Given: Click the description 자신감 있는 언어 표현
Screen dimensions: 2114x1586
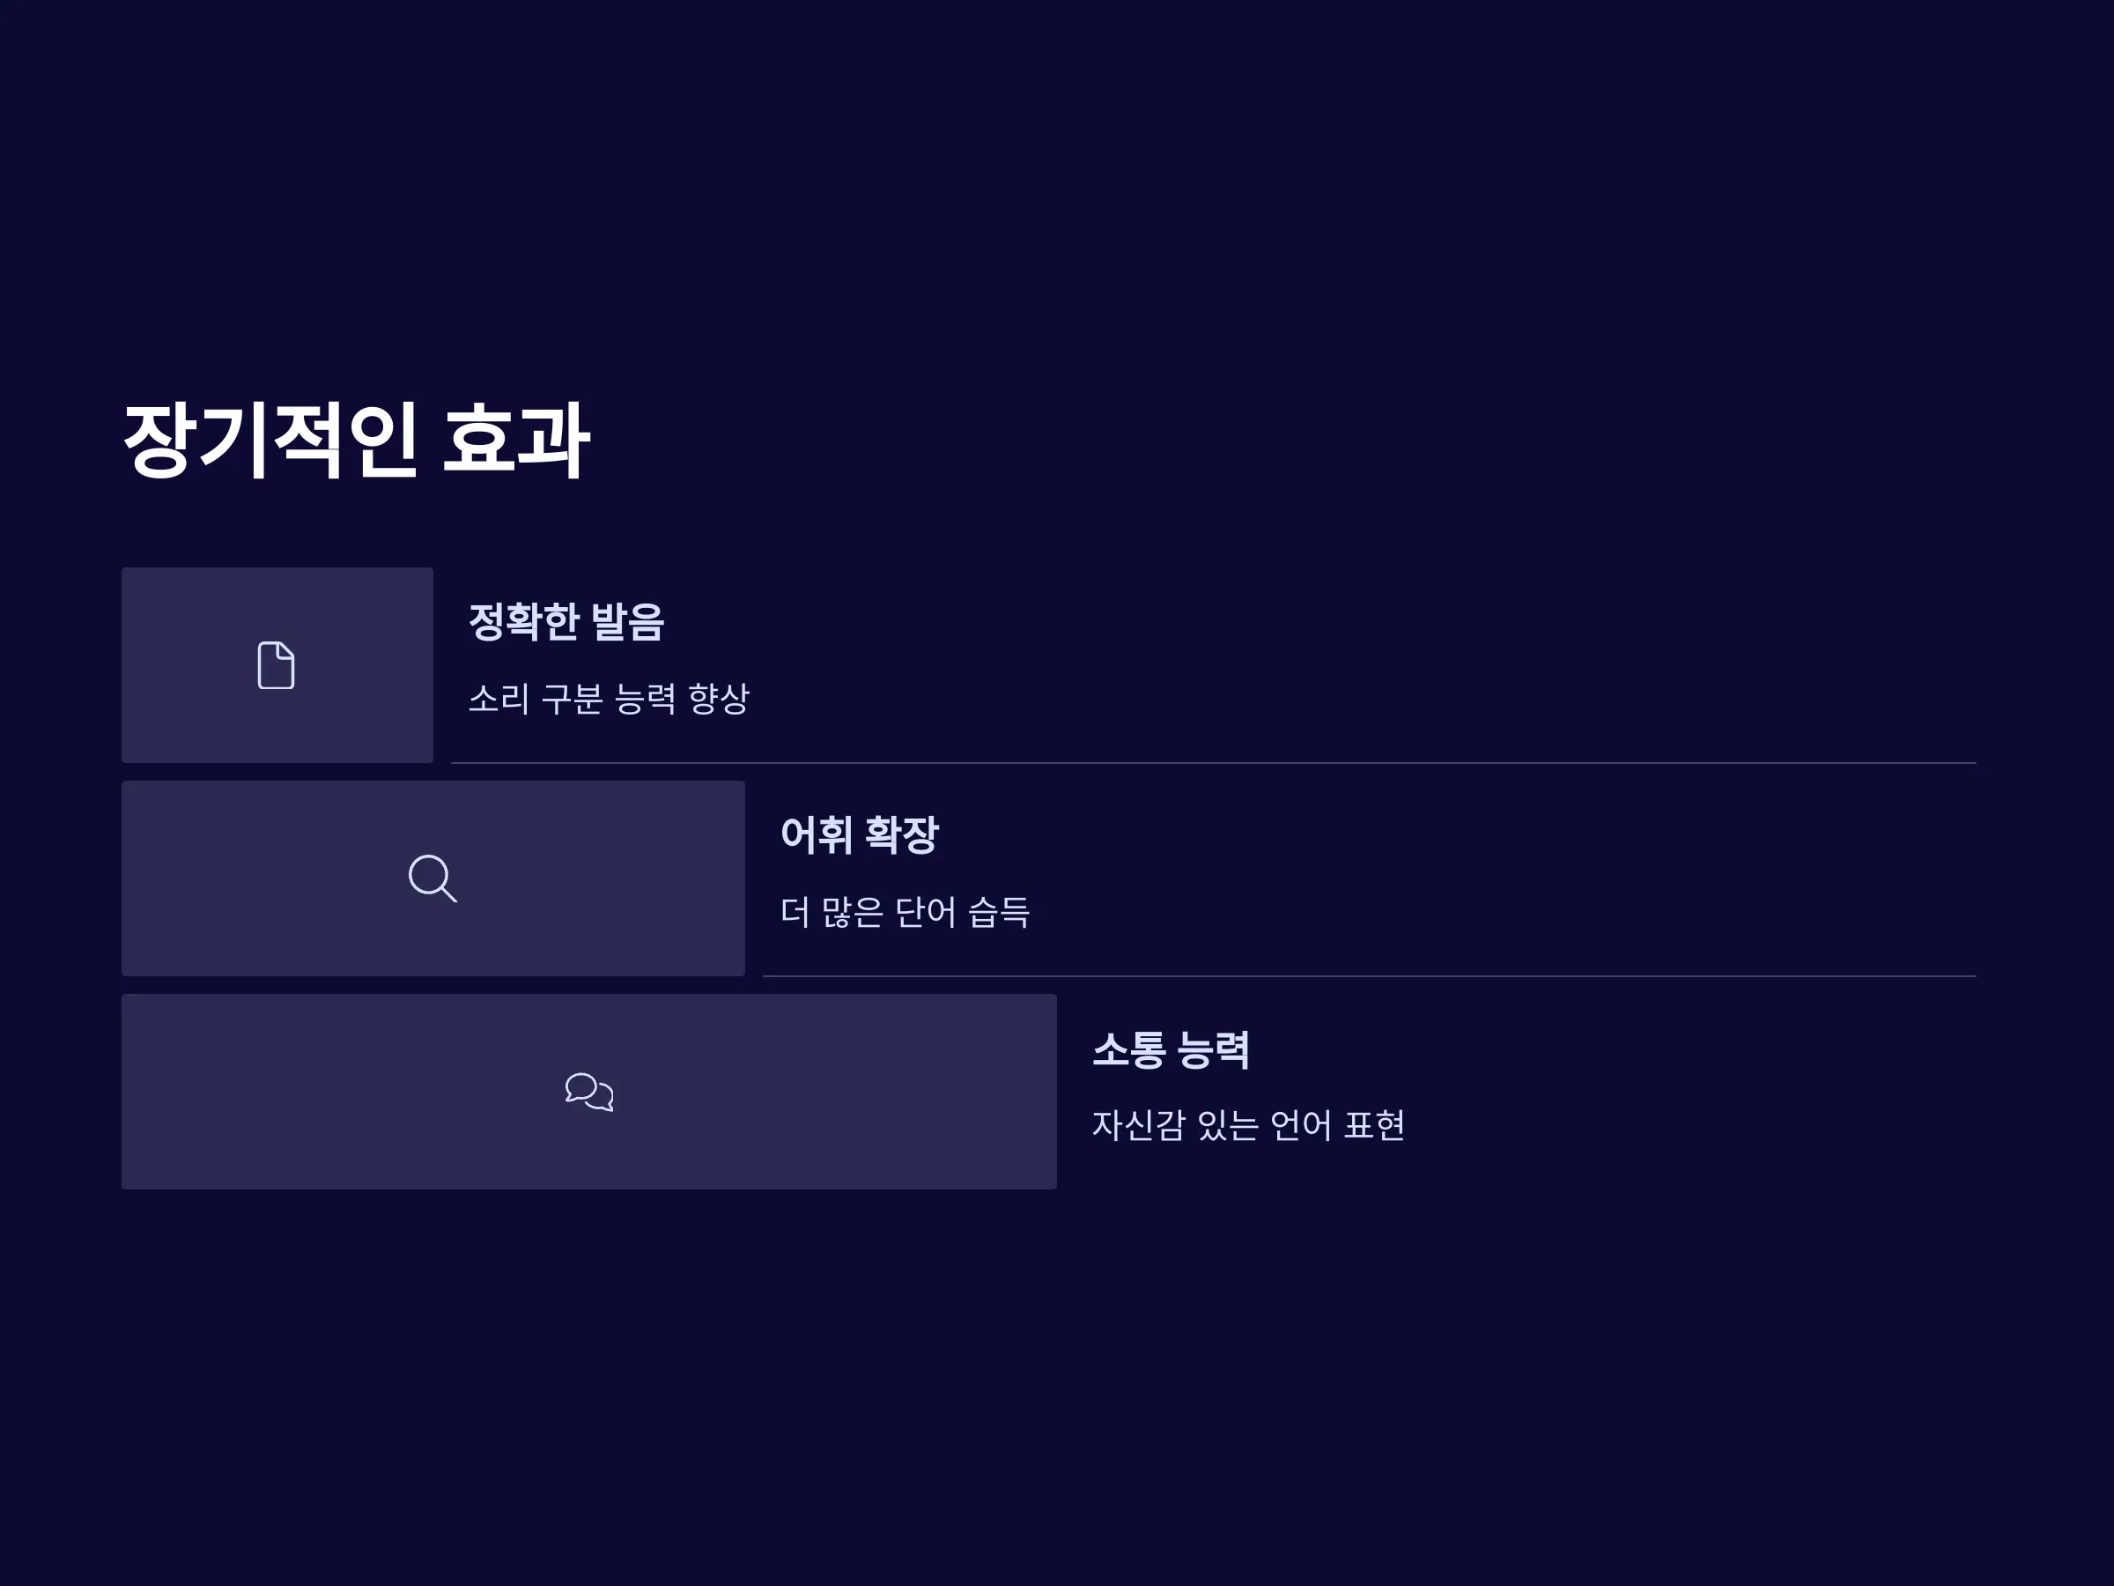Looking at the screenshot, I should click(1248, 1124).
